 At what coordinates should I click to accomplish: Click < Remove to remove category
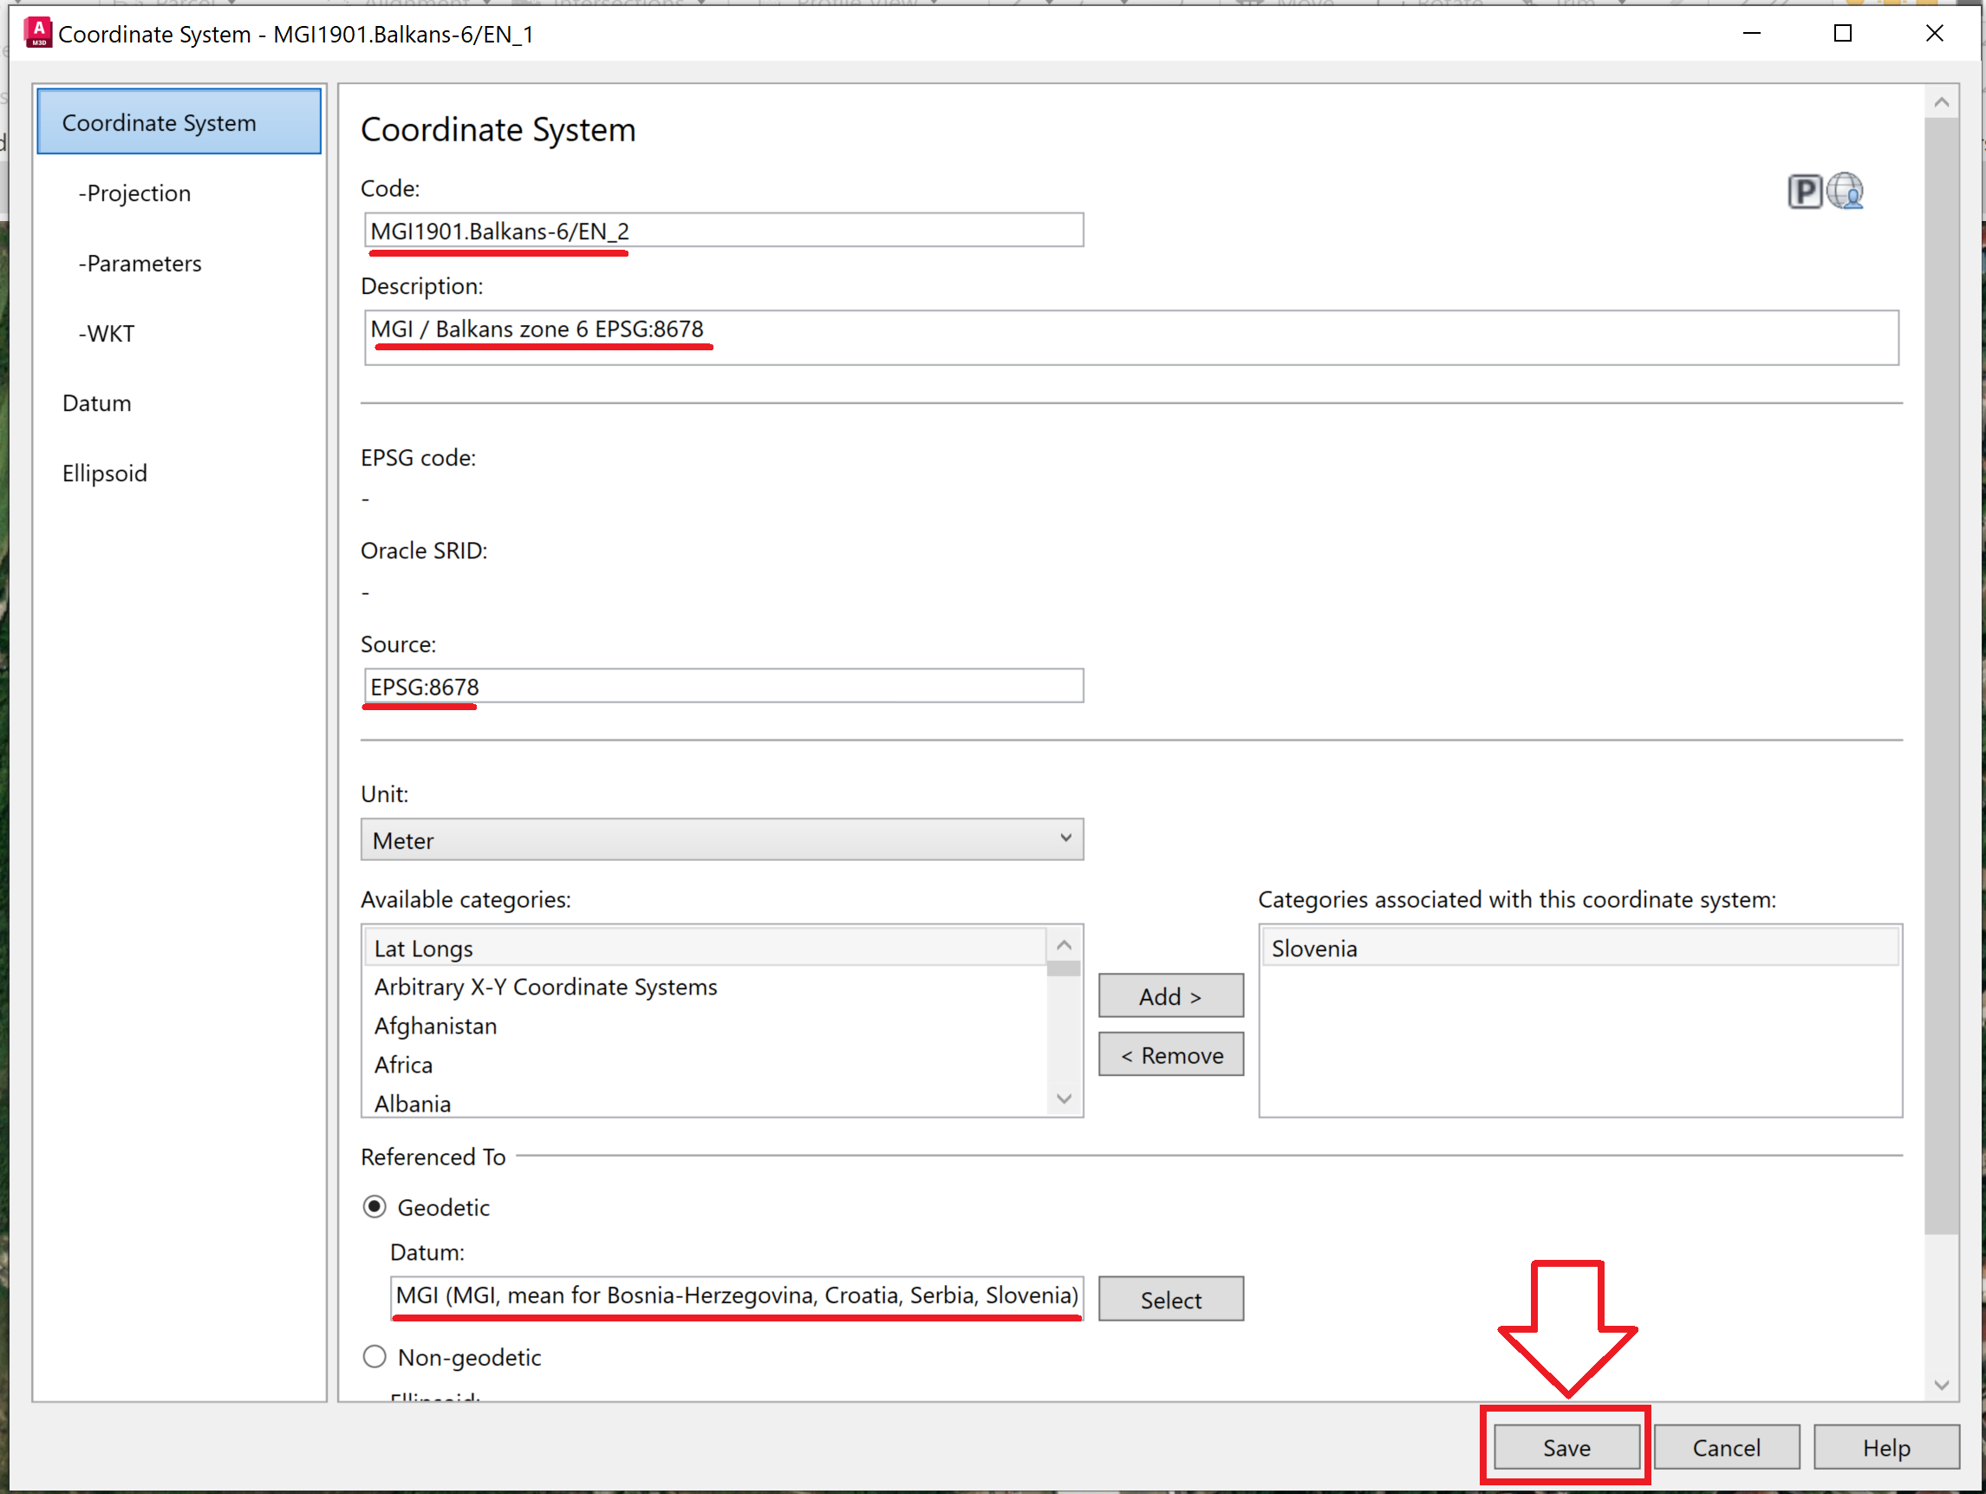pos(1171,1055)
